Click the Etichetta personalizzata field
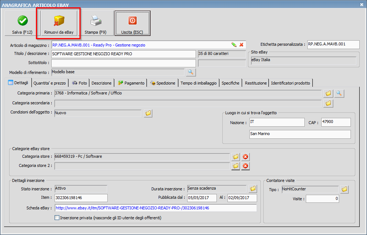The width and height of the screenshot is (367, 235). (333, 44)
